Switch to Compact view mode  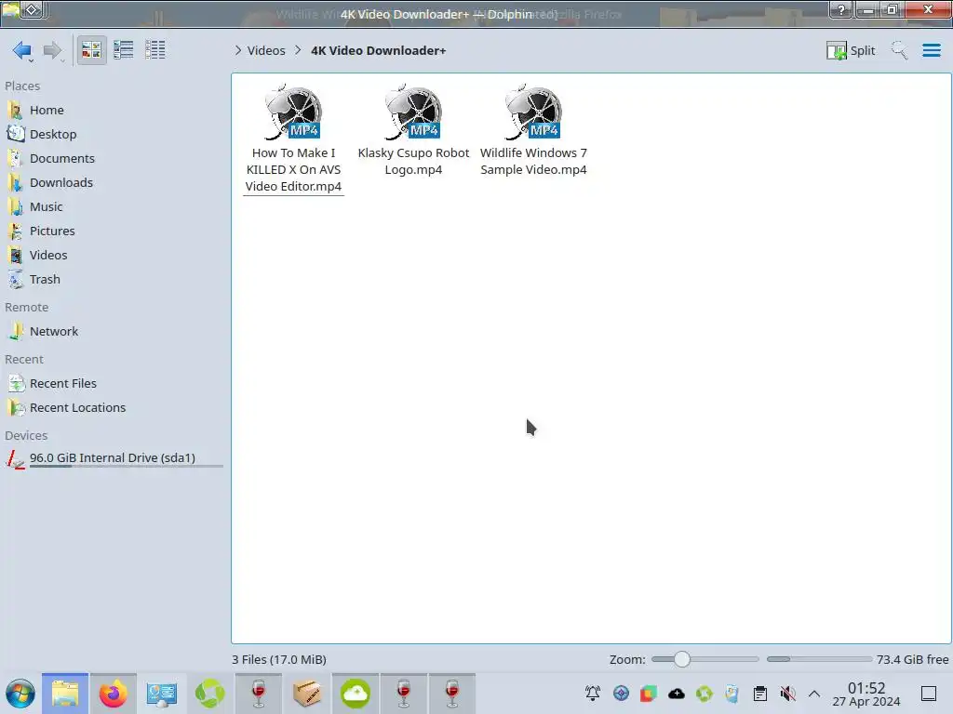(124, 50)
